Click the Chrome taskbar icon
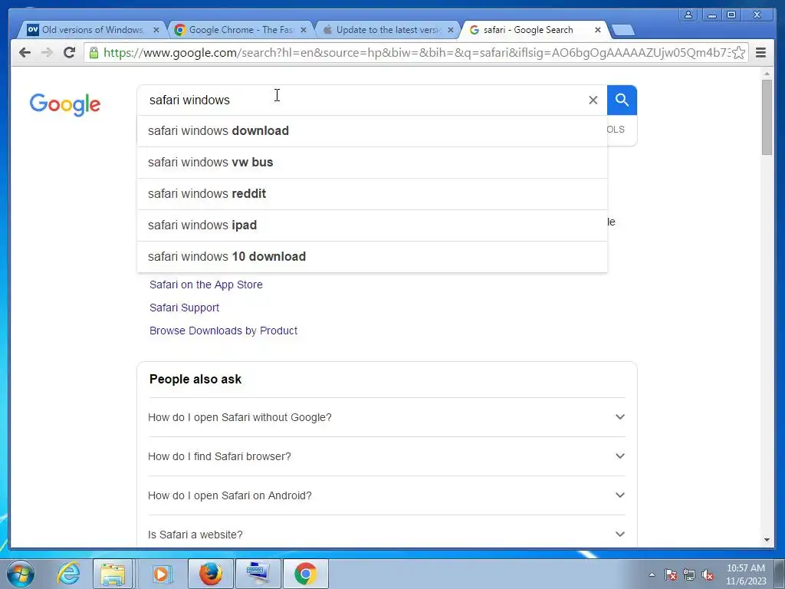This screenshot has width=785, height=589. 306,574
